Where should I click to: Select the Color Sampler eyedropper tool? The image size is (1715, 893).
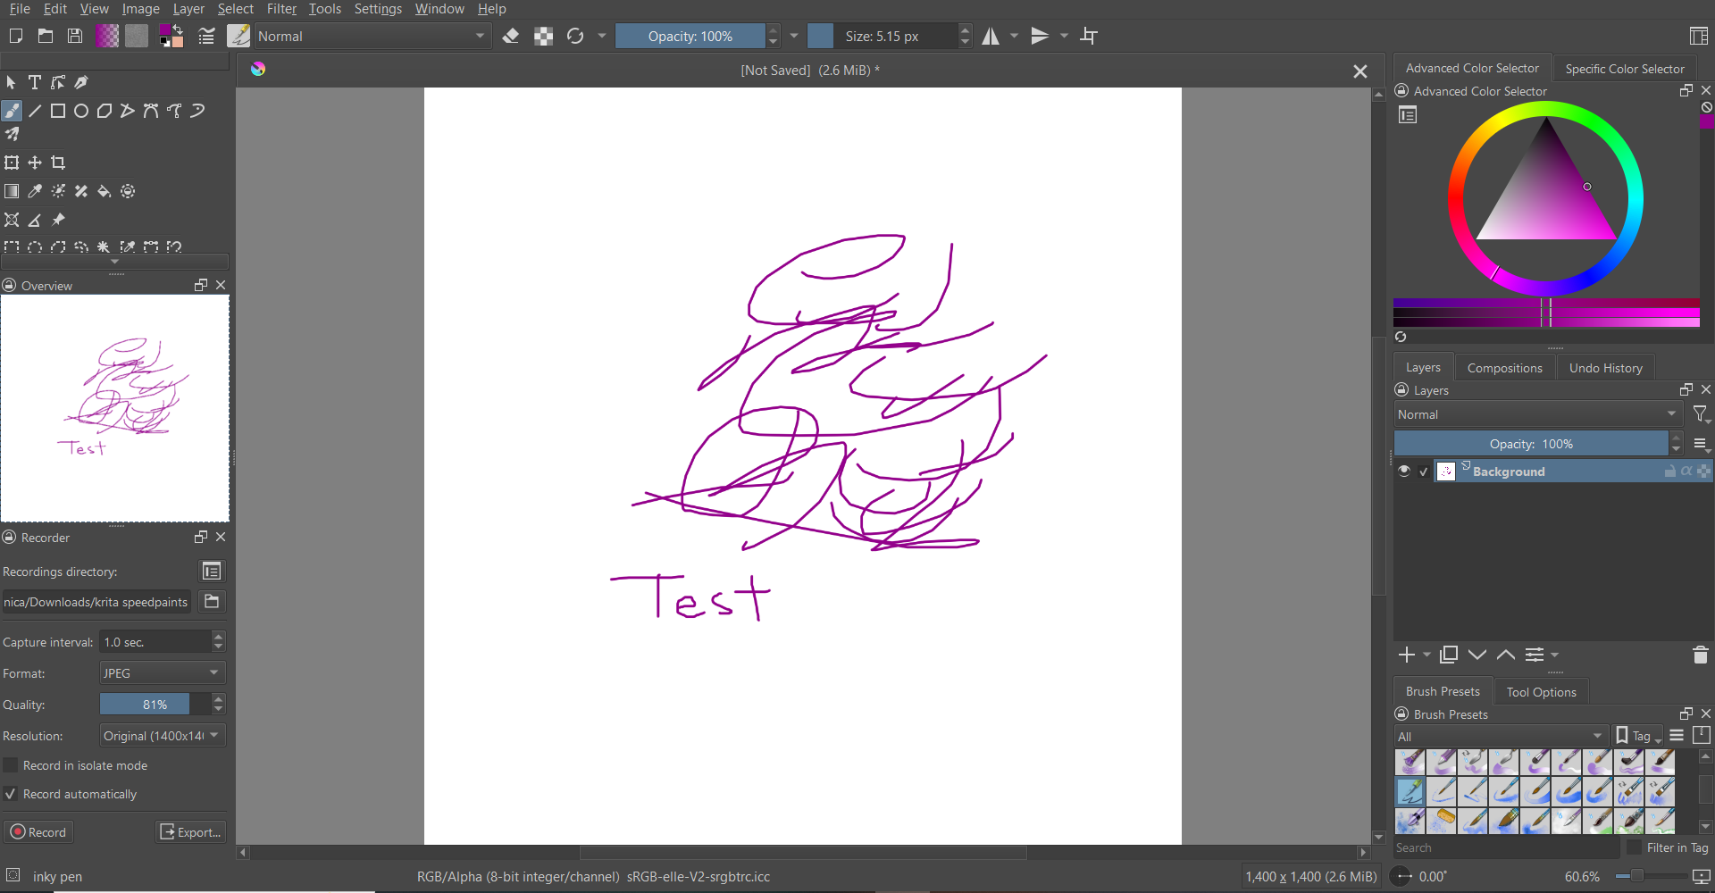pos(35,191)
